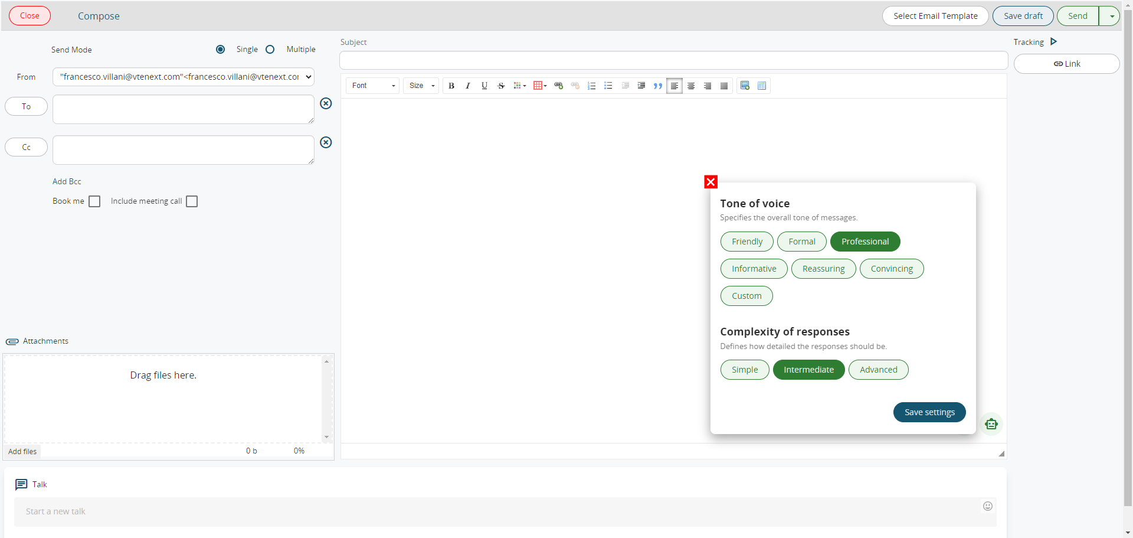Close the tone settings popup
Viewport: 1133px width, 538px height.
click(711, 182)
